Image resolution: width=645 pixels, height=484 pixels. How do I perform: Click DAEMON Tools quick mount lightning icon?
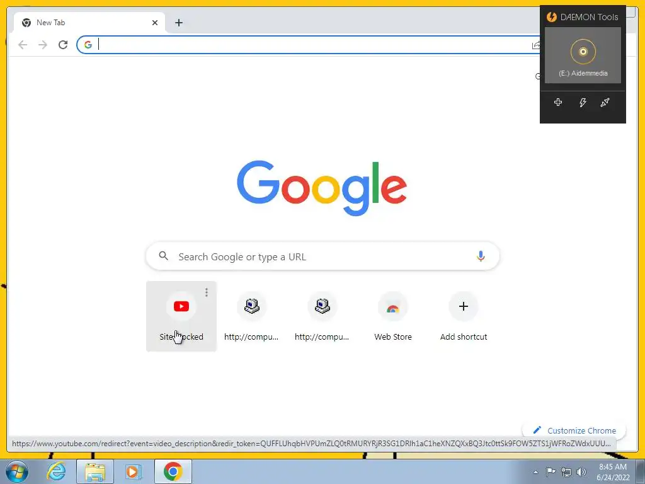pos(583,102)
